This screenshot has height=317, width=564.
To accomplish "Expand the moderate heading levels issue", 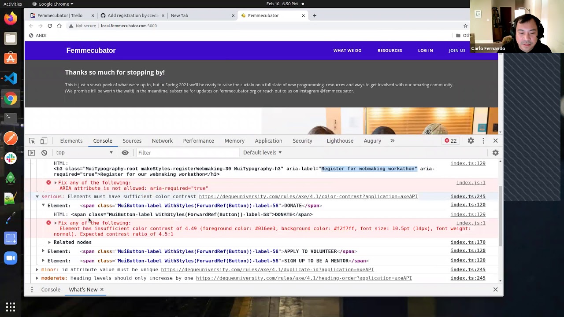I will (37, 278).
